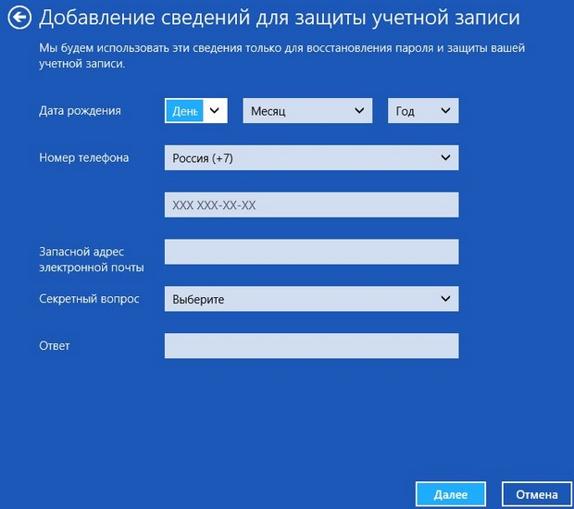Click the 'Ответ' label text
The width and height of the screenshot is (574, 509).
tap(55, 346)
